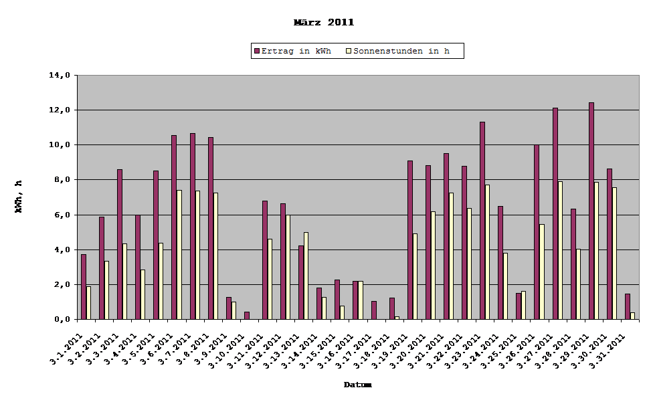649x404 pixels.
Task: Select the first dark bar for 1.3.2011
Action: click(82, 288)
